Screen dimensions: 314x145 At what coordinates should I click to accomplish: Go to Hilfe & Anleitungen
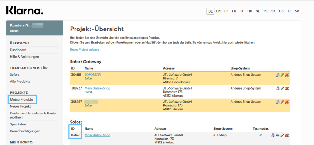pos(25,57)
